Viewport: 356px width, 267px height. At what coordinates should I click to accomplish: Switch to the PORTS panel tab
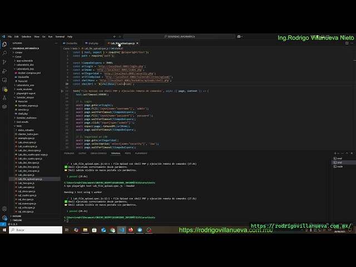[x=128, y=154]
